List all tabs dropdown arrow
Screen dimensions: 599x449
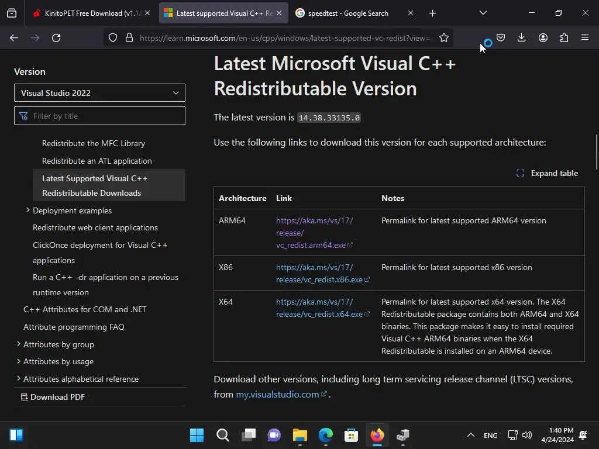(483, 13)
